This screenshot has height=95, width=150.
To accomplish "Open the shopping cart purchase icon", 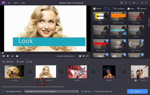I will click(126, 3).
